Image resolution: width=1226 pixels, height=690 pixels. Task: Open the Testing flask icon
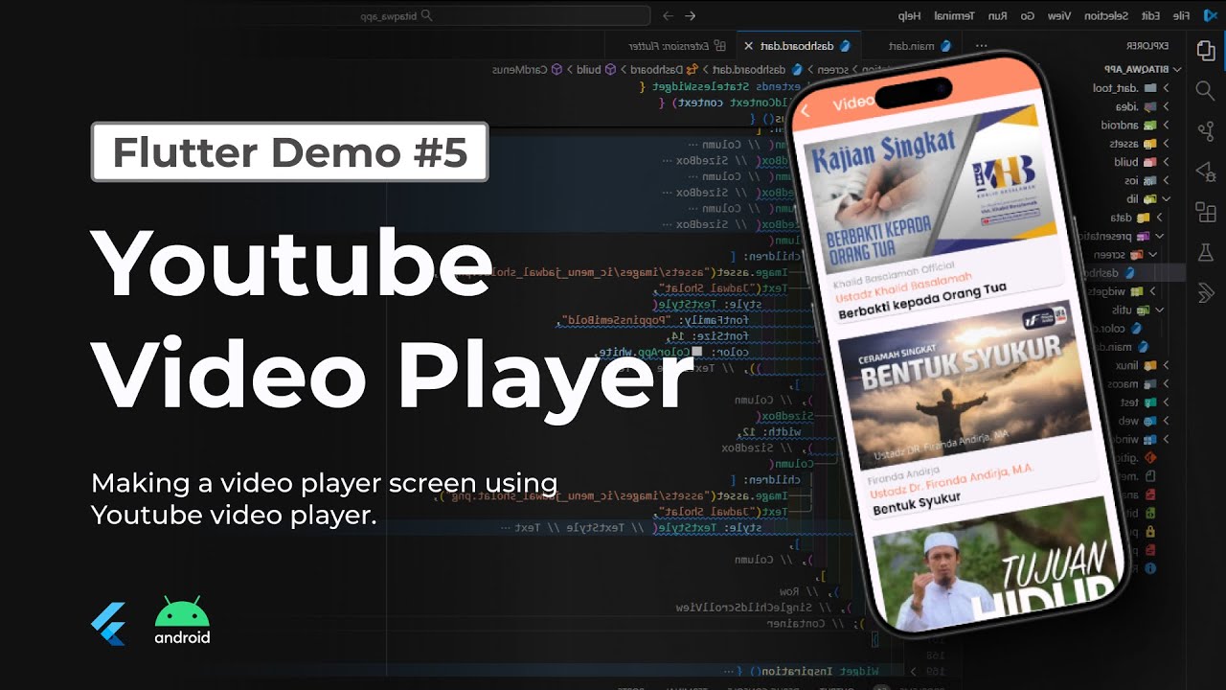click(1205, 253)
